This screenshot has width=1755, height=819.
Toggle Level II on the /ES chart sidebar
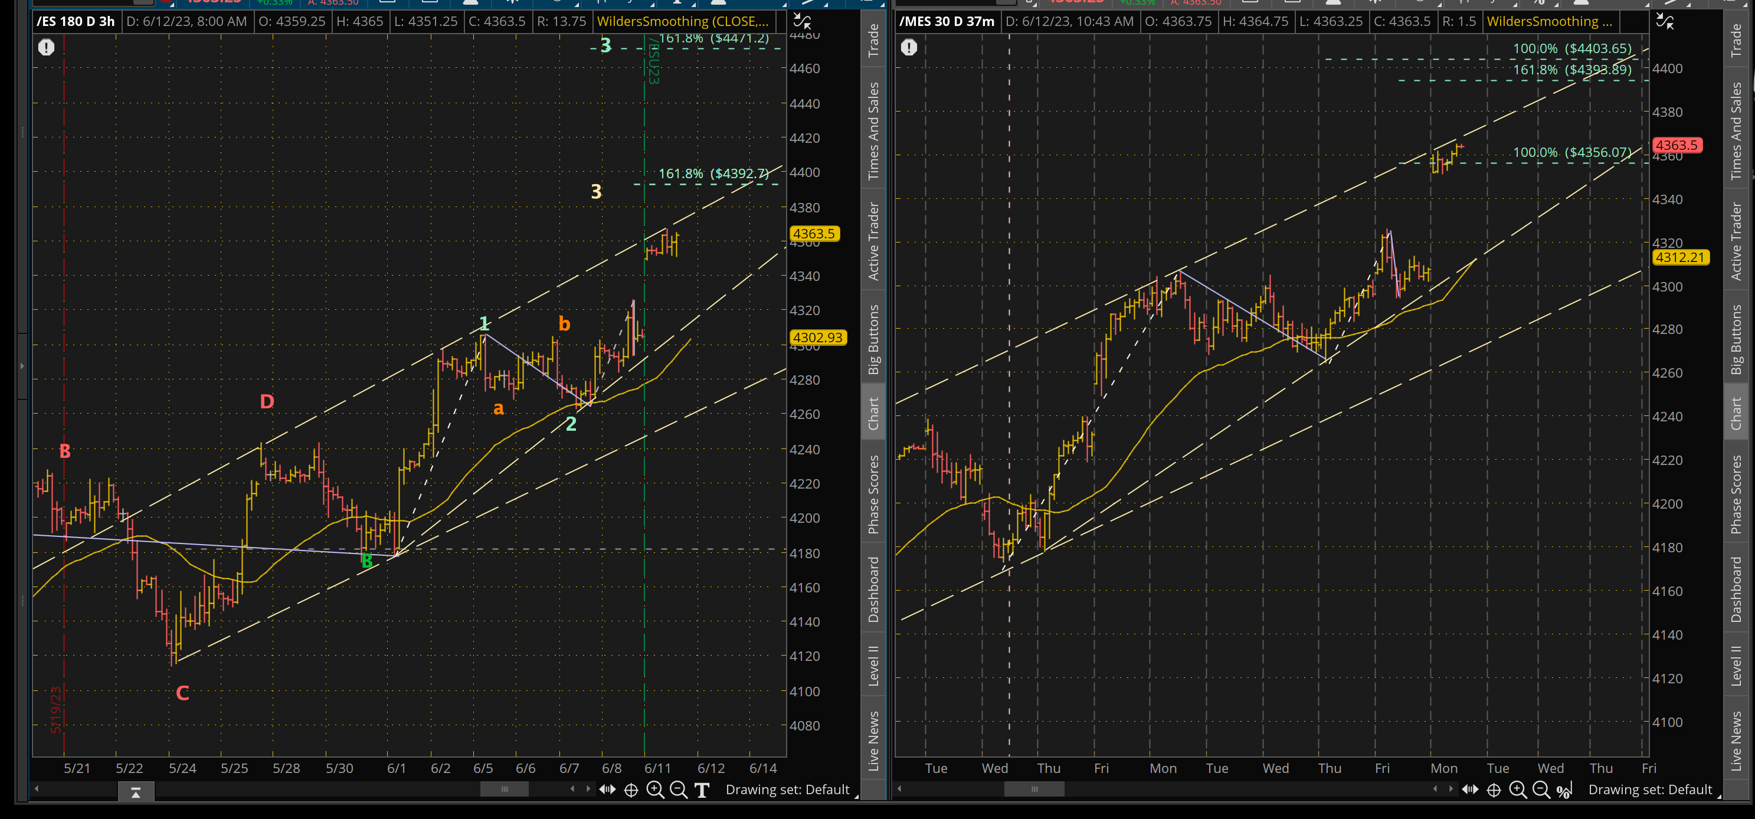pos(873,665)
